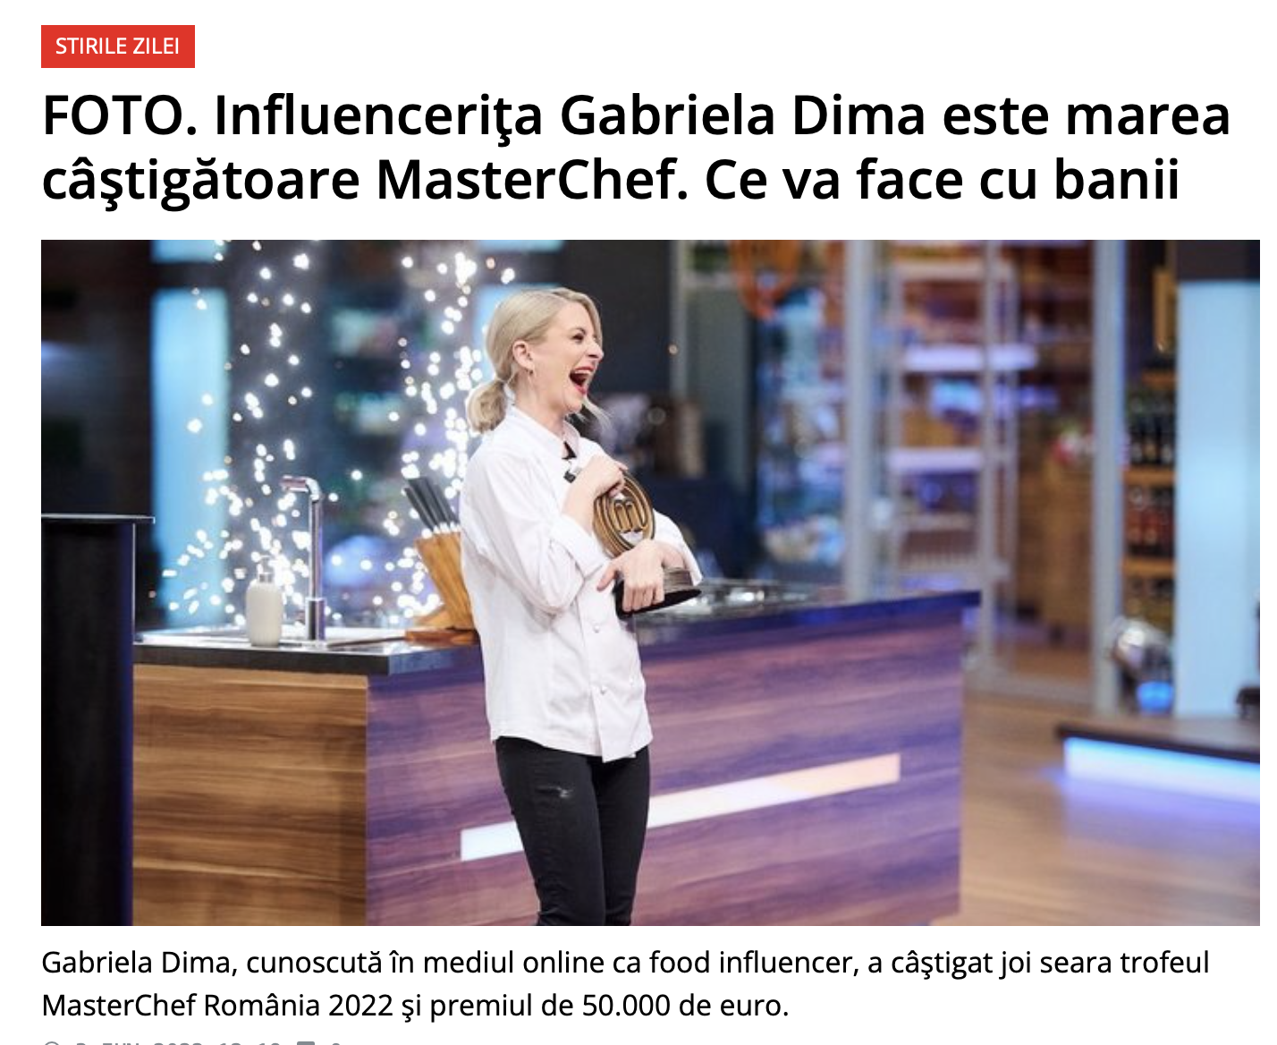1277x1045 pixels.
Task: Click "Gabriela Dima" in the headline
Action: click(742, 115)
